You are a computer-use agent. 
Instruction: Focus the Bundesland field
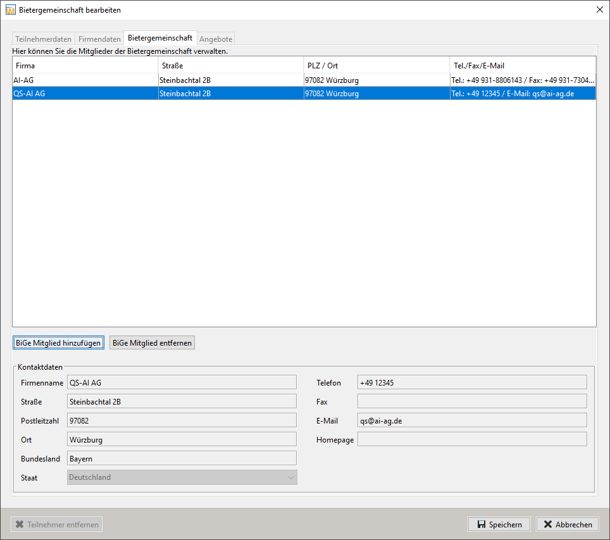pos(182,458)
